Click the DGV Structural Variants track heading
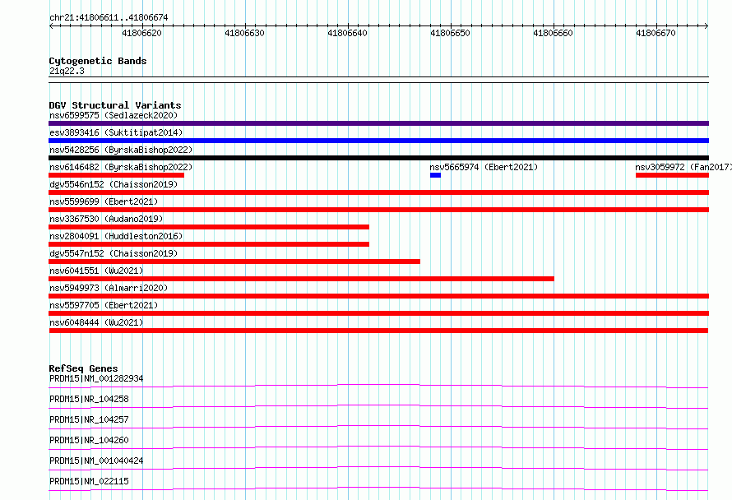 point(115,105)
